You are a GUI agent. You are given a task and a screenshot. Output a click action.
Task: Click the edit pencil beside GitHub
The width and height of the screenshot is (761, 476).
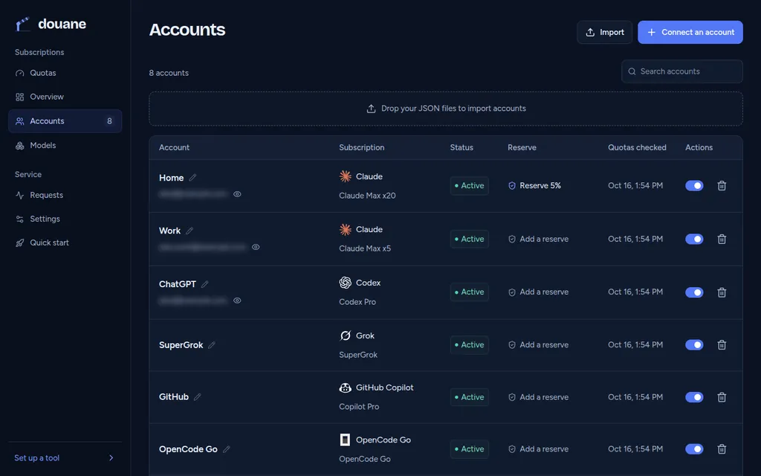(x=197, y=397)
